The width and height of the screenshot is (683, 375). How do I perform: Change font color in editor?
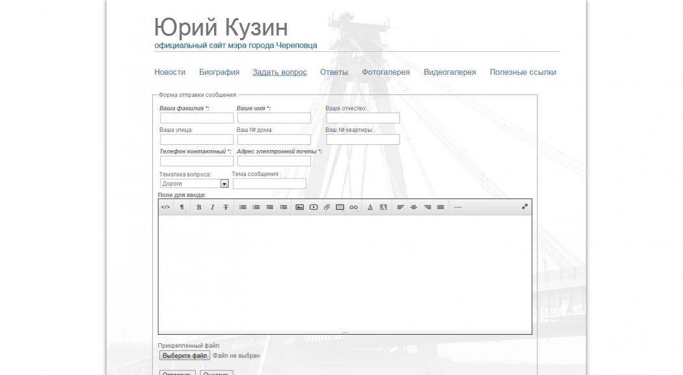tap(370, 207)
